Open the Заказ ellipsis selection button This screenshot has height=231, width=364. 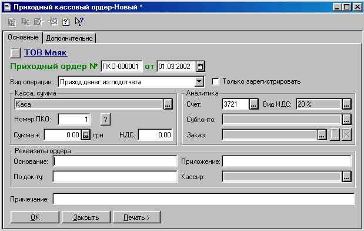point(322,135)
